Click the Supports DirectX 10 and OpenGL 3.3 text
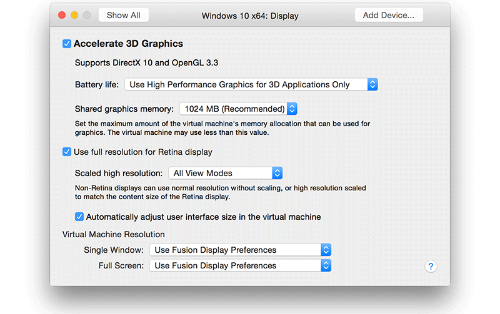The height and width of the screenshot is (314, 500). tap(146, 62)
